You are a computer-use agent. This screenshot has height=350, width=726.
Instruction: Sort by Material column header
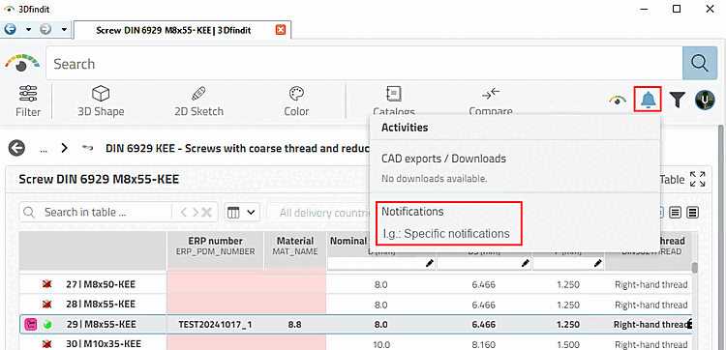(295, 246)
